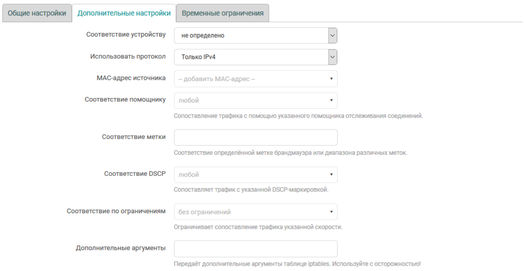
Task: Click into the Дополнительные аргументы field
Action: tap(256, 249)
